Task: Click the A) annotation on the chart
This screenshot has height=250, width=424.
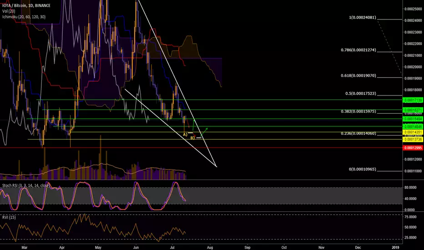Action: tap(185, 135)
